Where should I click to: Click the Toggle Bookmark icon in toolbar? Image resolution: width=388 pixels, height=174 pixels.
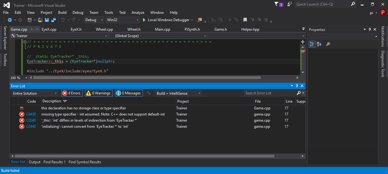tap(245, 20)
